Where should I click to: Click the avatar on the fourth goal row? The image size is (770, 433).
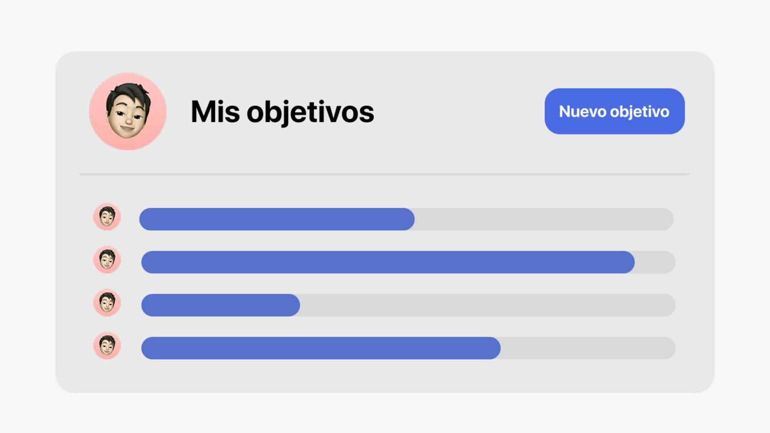click(107, 346)
